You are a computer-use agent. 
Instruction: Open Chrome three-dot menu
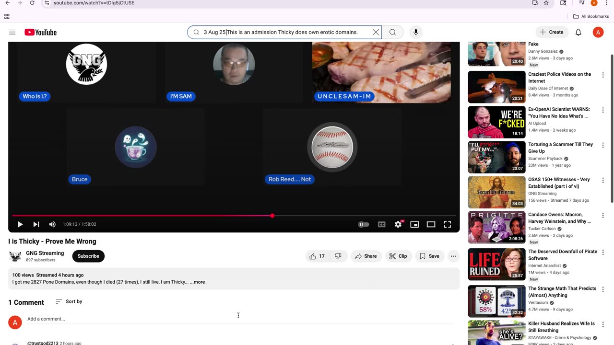(607, 3)
